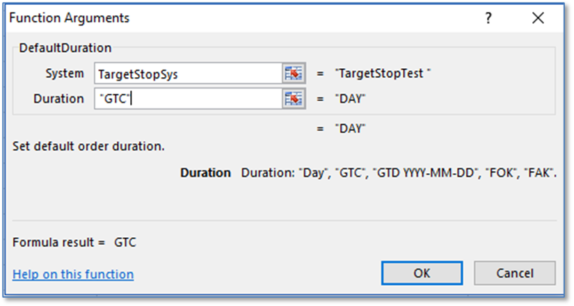Screen dimensions: 574x306
Task: Click the Duration argument label
Action: 58,99
